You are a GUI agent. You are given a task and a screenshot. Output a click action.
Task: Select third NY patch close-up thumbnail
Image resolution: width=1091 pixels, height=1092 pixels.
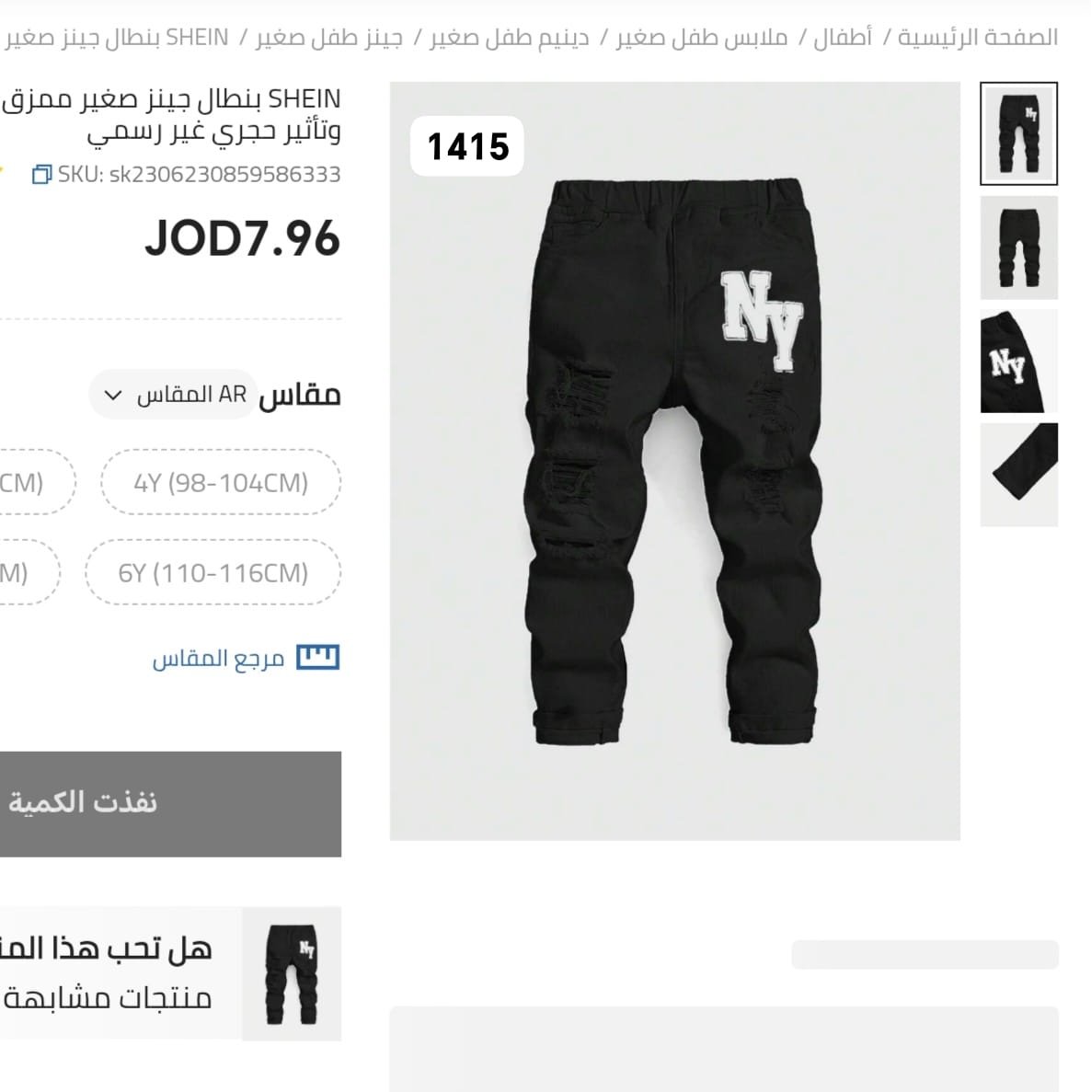pos(1018,361)
